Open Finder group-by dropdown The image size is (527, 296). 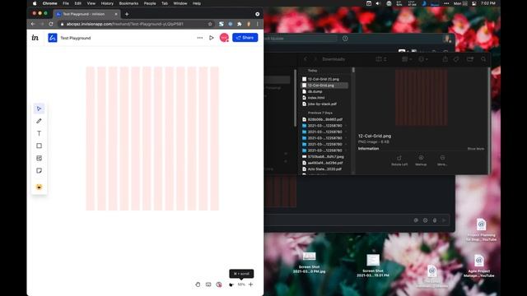click(407, 59)
